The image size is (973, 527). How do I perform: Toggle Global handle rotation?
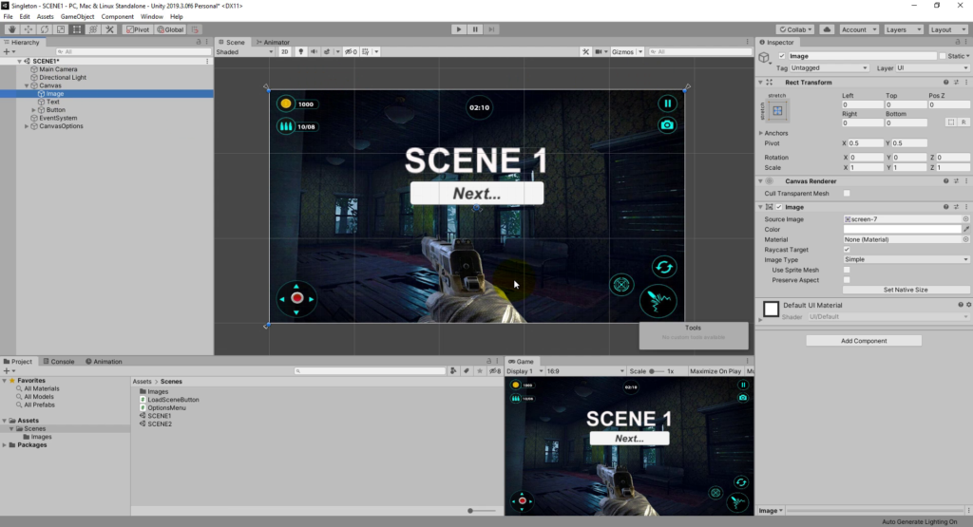pyautogui.click(x=170, y=29)
